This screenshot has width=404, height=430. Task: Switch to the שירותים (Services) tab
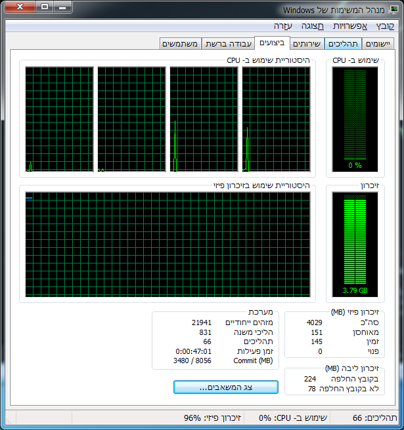[x=307, y=44]
